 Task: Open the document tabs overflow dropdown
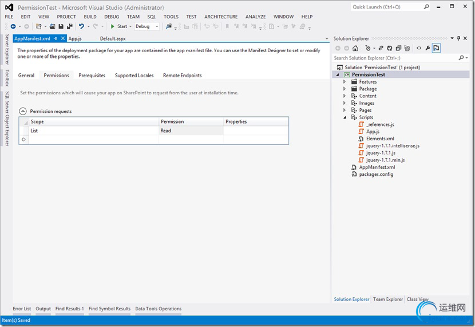point(327,38)
